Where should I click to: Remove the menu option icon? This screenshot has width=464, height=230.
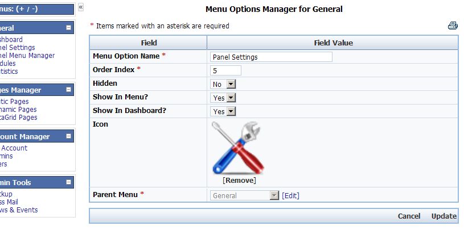click(x=239, y=181)
